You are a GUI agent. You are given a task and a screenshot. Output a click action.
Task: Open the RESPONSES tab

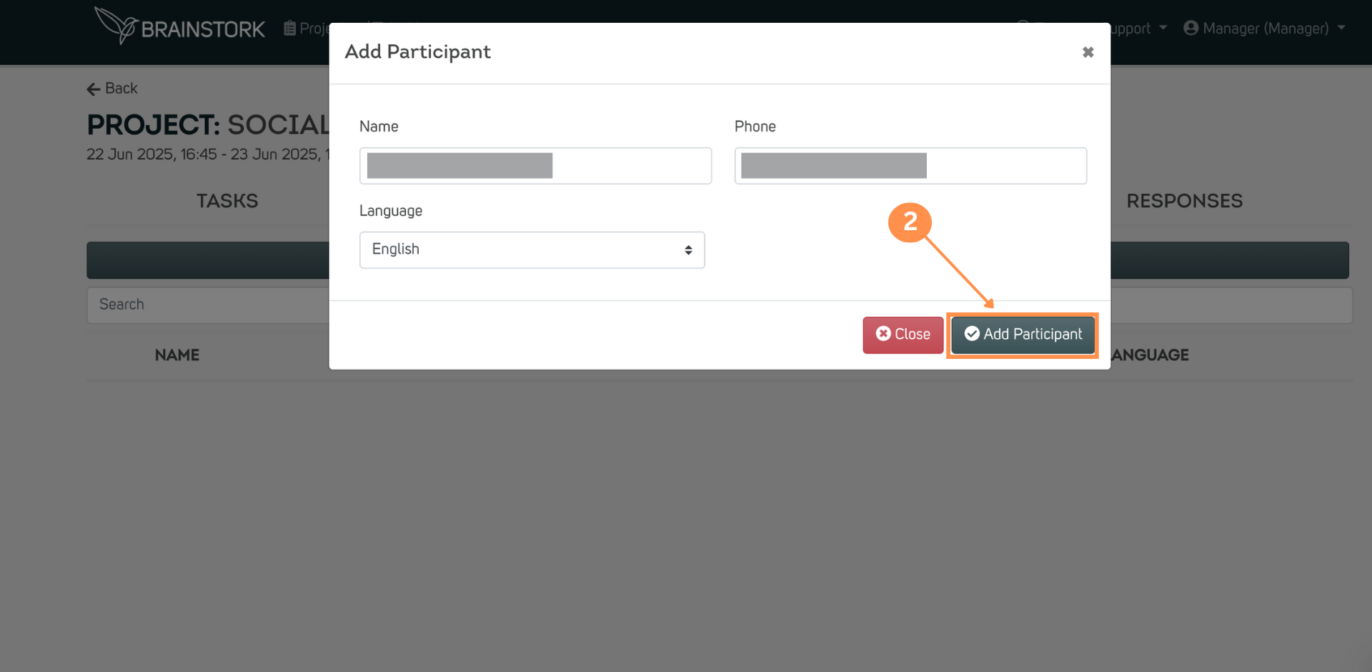tap(1184, 201)
